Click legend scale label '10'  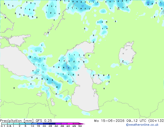(x=32, y=126)
